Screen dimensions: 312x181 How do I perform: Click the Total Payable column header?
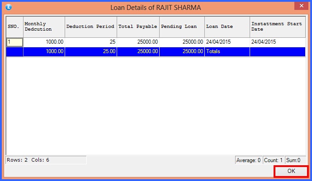138,27
